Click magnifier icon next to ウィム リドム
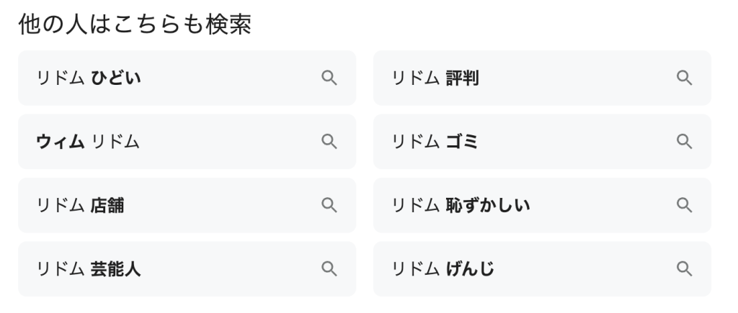This screenshot has height=313, width=738. [x=329, y=142]
